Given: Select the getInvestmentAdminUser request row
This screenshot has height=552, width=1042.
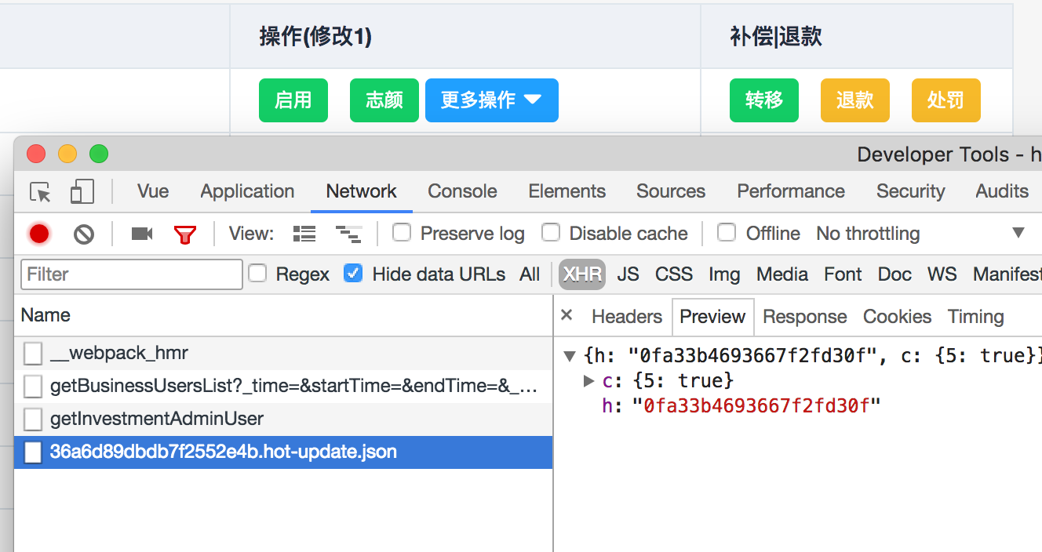Looking at the screenshot, I should tap(283, 419).
